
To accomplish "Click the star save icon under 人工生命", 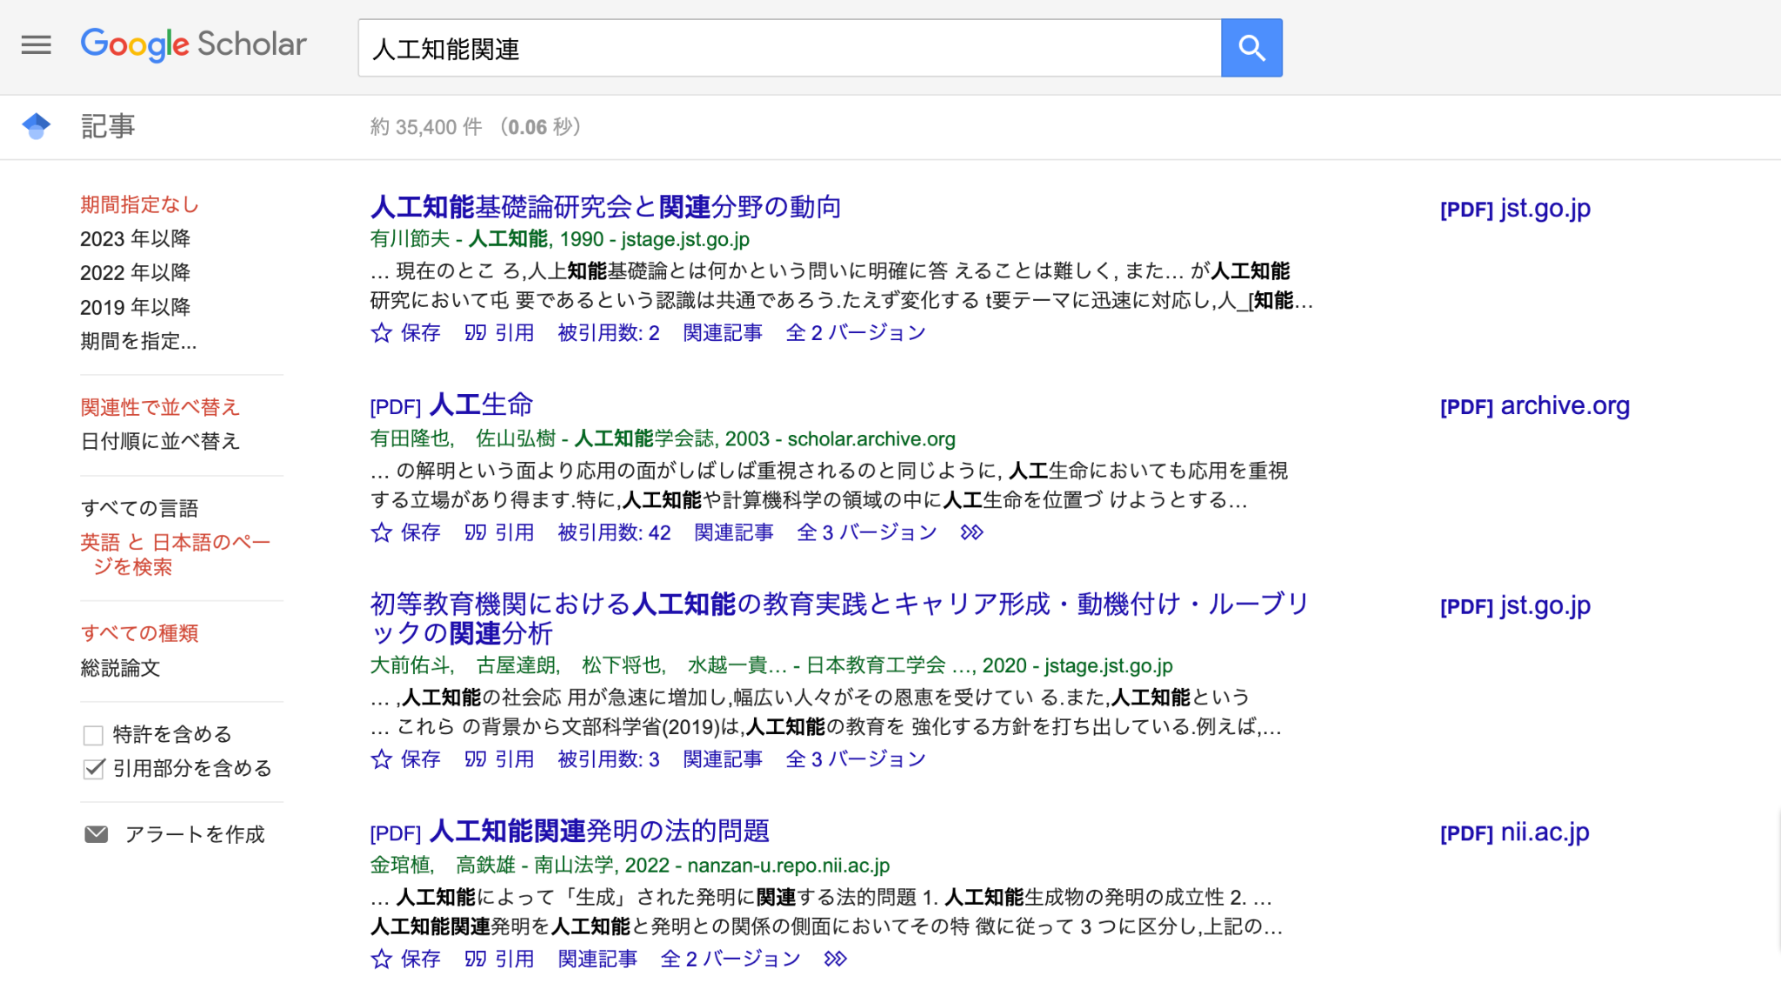I will pos(381,532).
